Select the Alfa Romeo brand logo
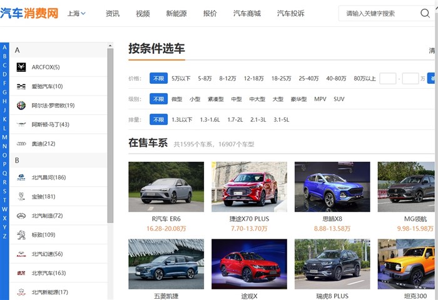438x300 pixels. point(21,106)
